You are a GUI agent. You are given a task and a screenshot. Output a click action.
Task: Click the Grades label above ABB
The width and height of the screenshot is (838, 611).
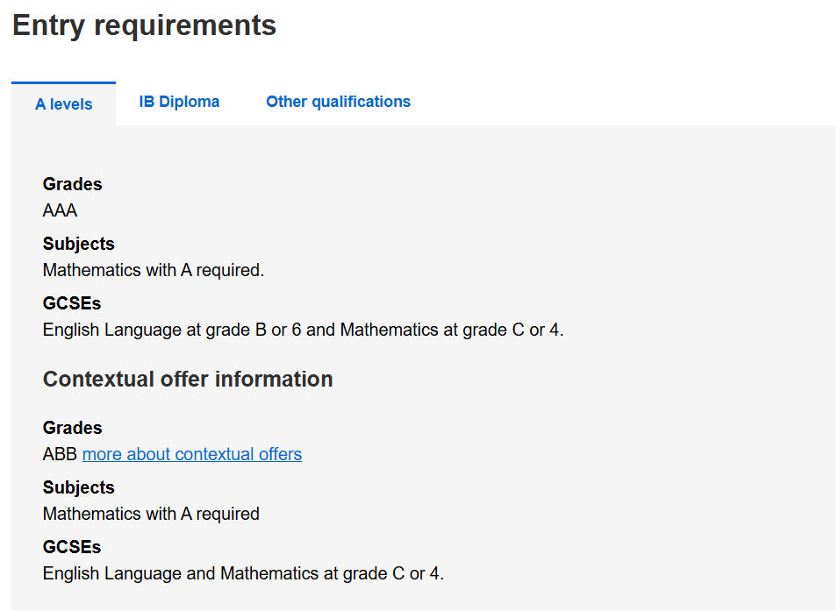(72, 428)
